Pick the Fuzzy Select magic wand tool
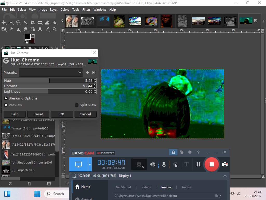The image size is (266, 200). point(25,23)
